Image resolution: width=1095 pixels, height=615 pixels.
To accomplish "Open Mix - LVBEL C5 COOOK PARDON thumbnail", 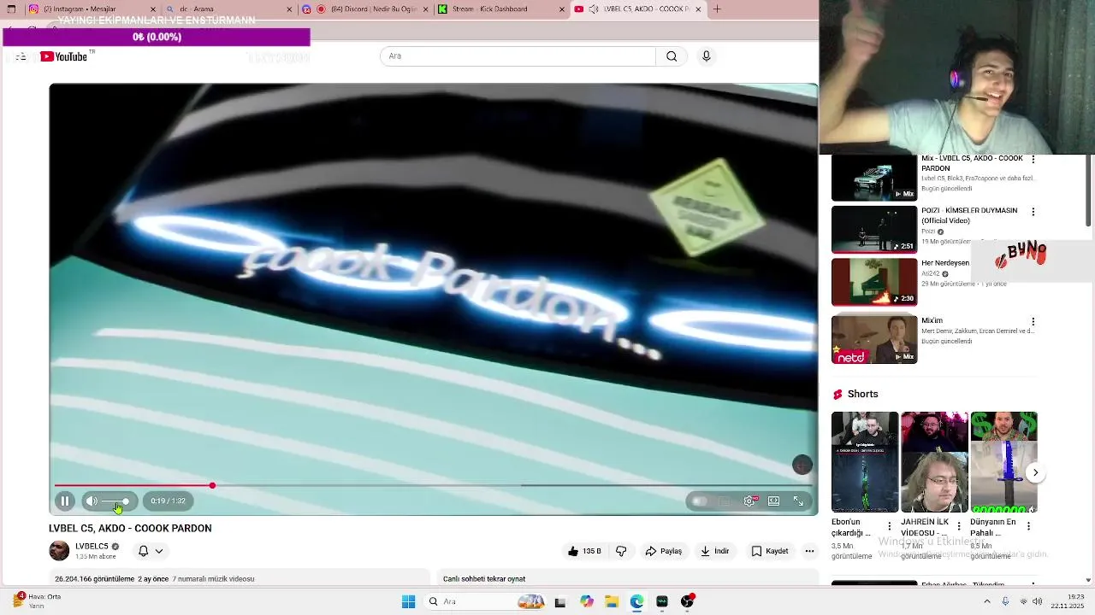I will pos(874,178).
